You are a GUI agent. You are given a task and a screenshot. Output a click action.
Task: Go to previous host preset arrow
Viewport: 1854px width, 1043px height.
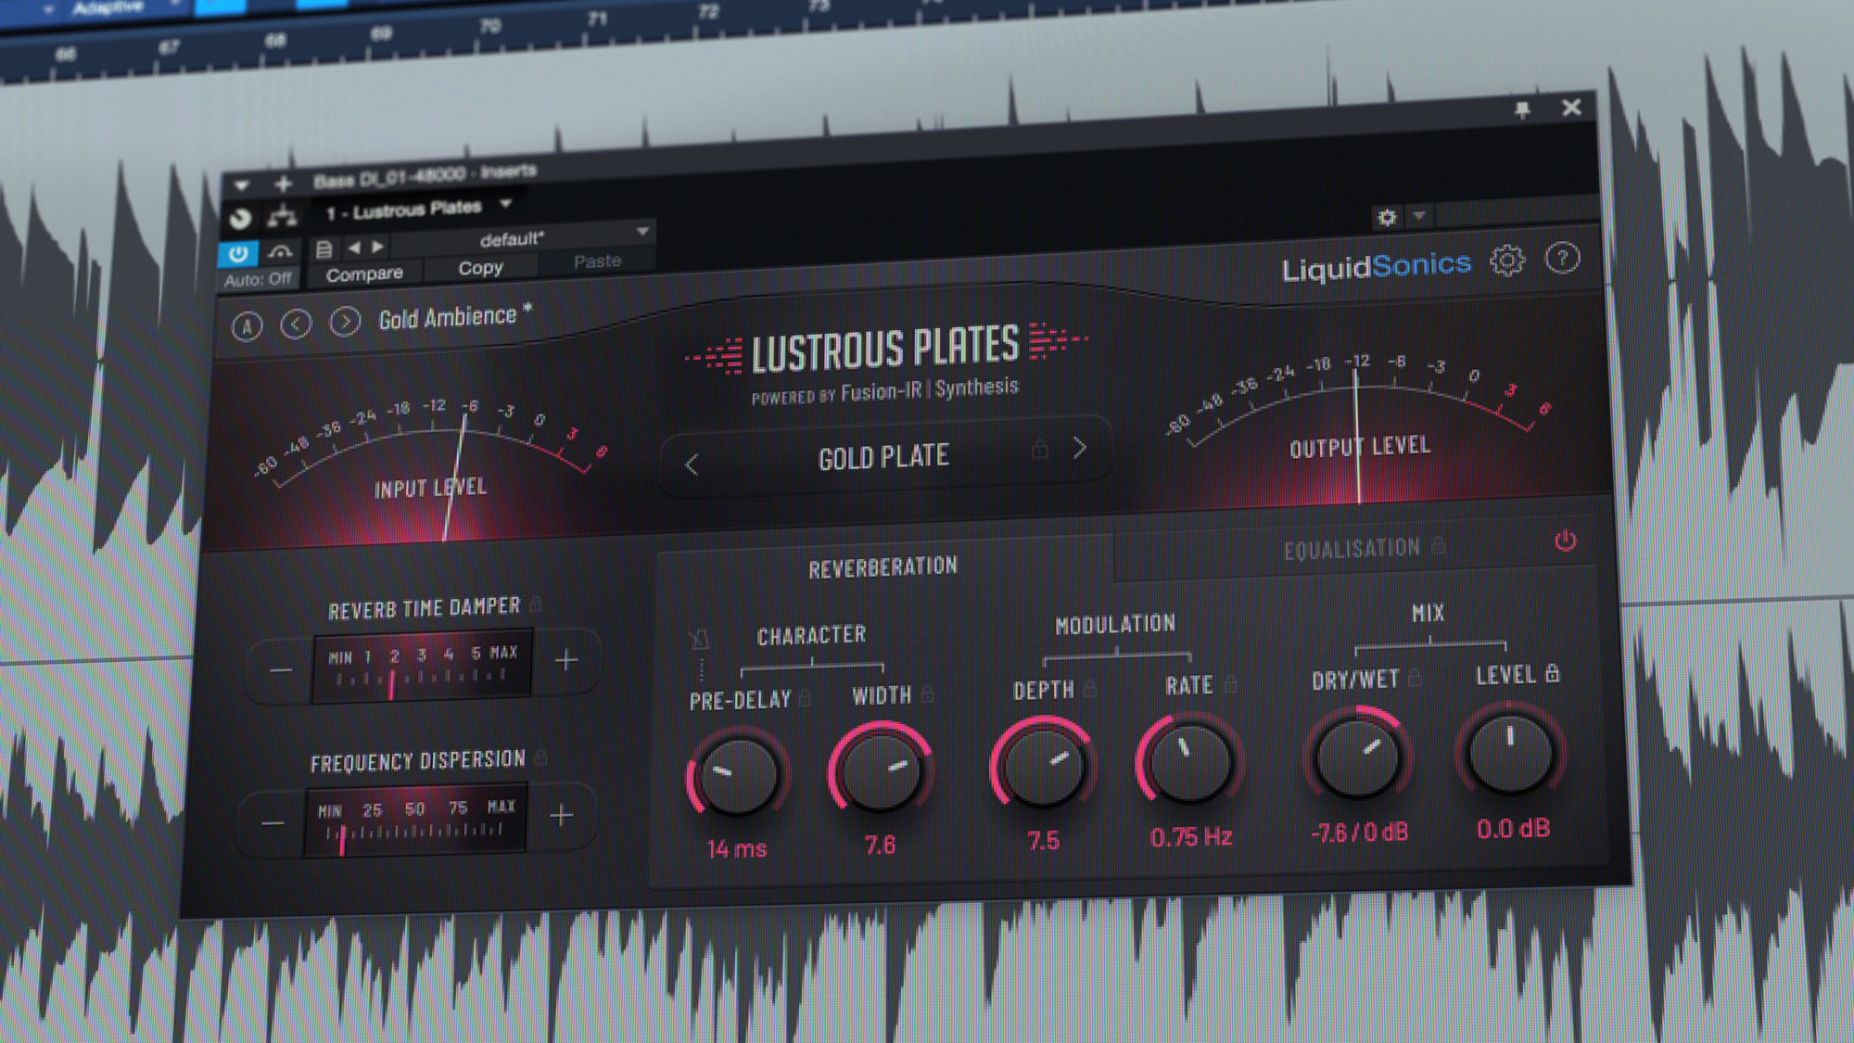pos(354,248)
